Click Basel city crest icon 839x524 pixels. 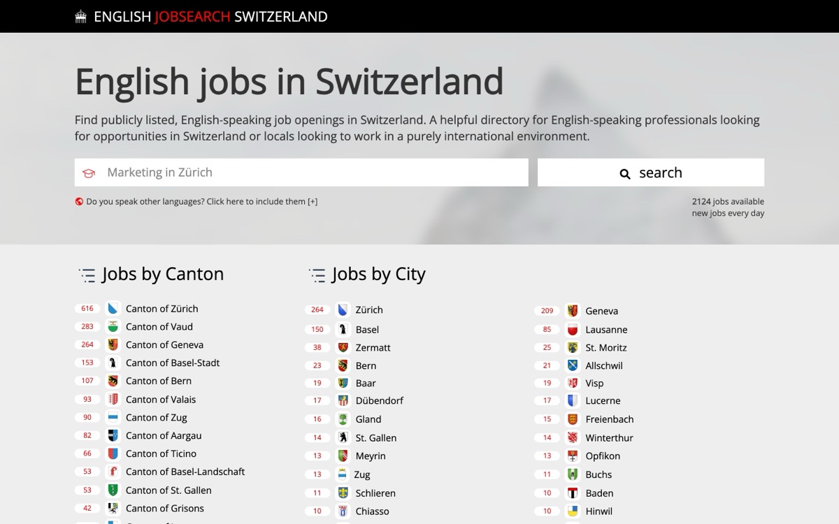click(x=343, y=329)
